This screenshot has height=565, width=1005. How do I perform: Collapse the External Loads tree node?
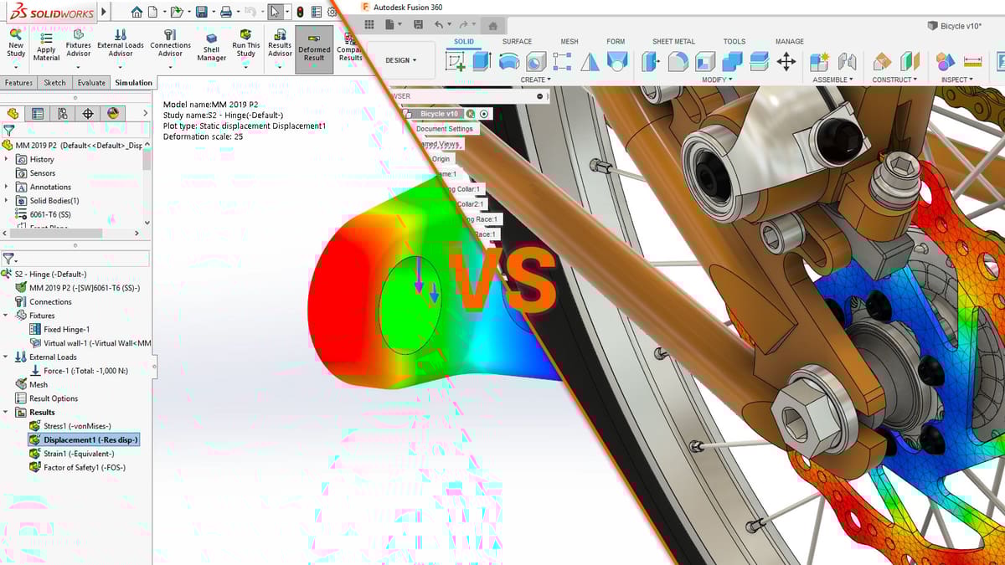pos(7,357)
